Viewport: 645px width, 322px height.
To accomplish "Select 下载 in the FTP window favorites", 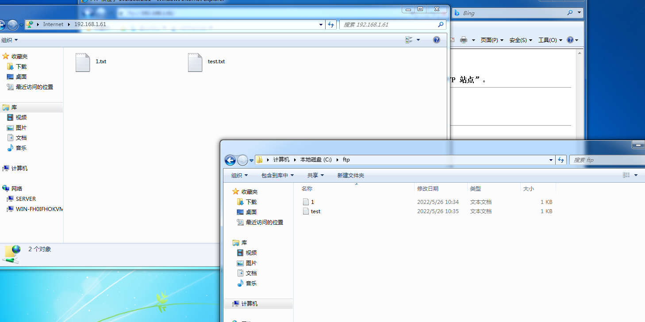I will click(17, 66).
